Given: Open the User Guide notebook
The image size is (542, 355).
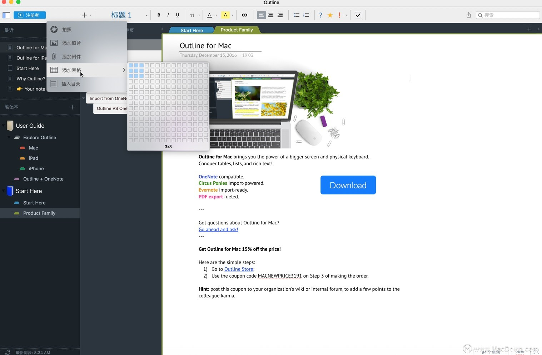Looking at the screenshot, I should point(30,126).
